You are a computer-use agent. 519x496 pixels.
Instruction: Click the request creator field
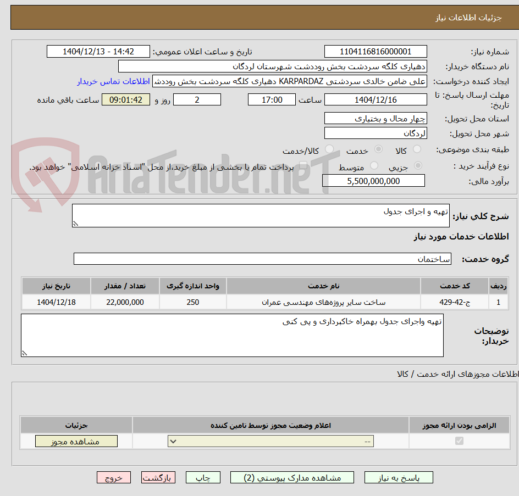click(x=290, y=81)
